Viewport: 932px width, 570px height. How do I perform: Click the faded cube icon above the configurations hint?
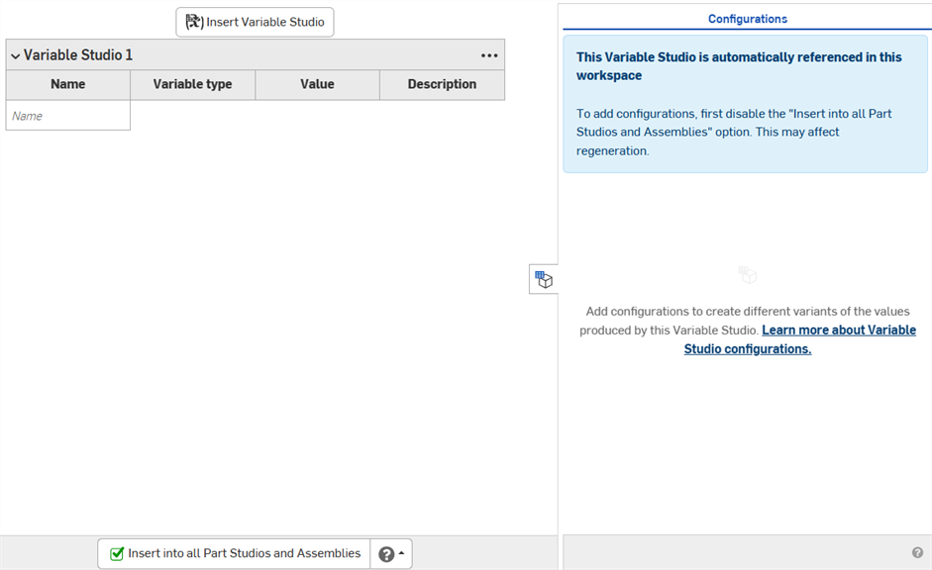point(748,275)
